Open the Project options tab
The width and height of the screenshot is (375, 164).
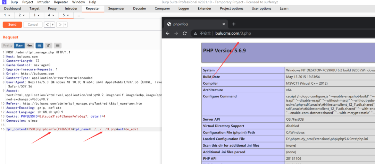232,9
